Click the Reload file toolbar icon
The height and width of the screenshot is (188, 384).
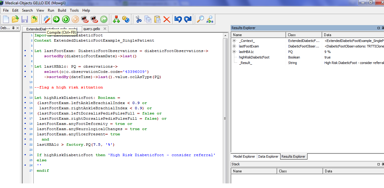coord(34,19)
